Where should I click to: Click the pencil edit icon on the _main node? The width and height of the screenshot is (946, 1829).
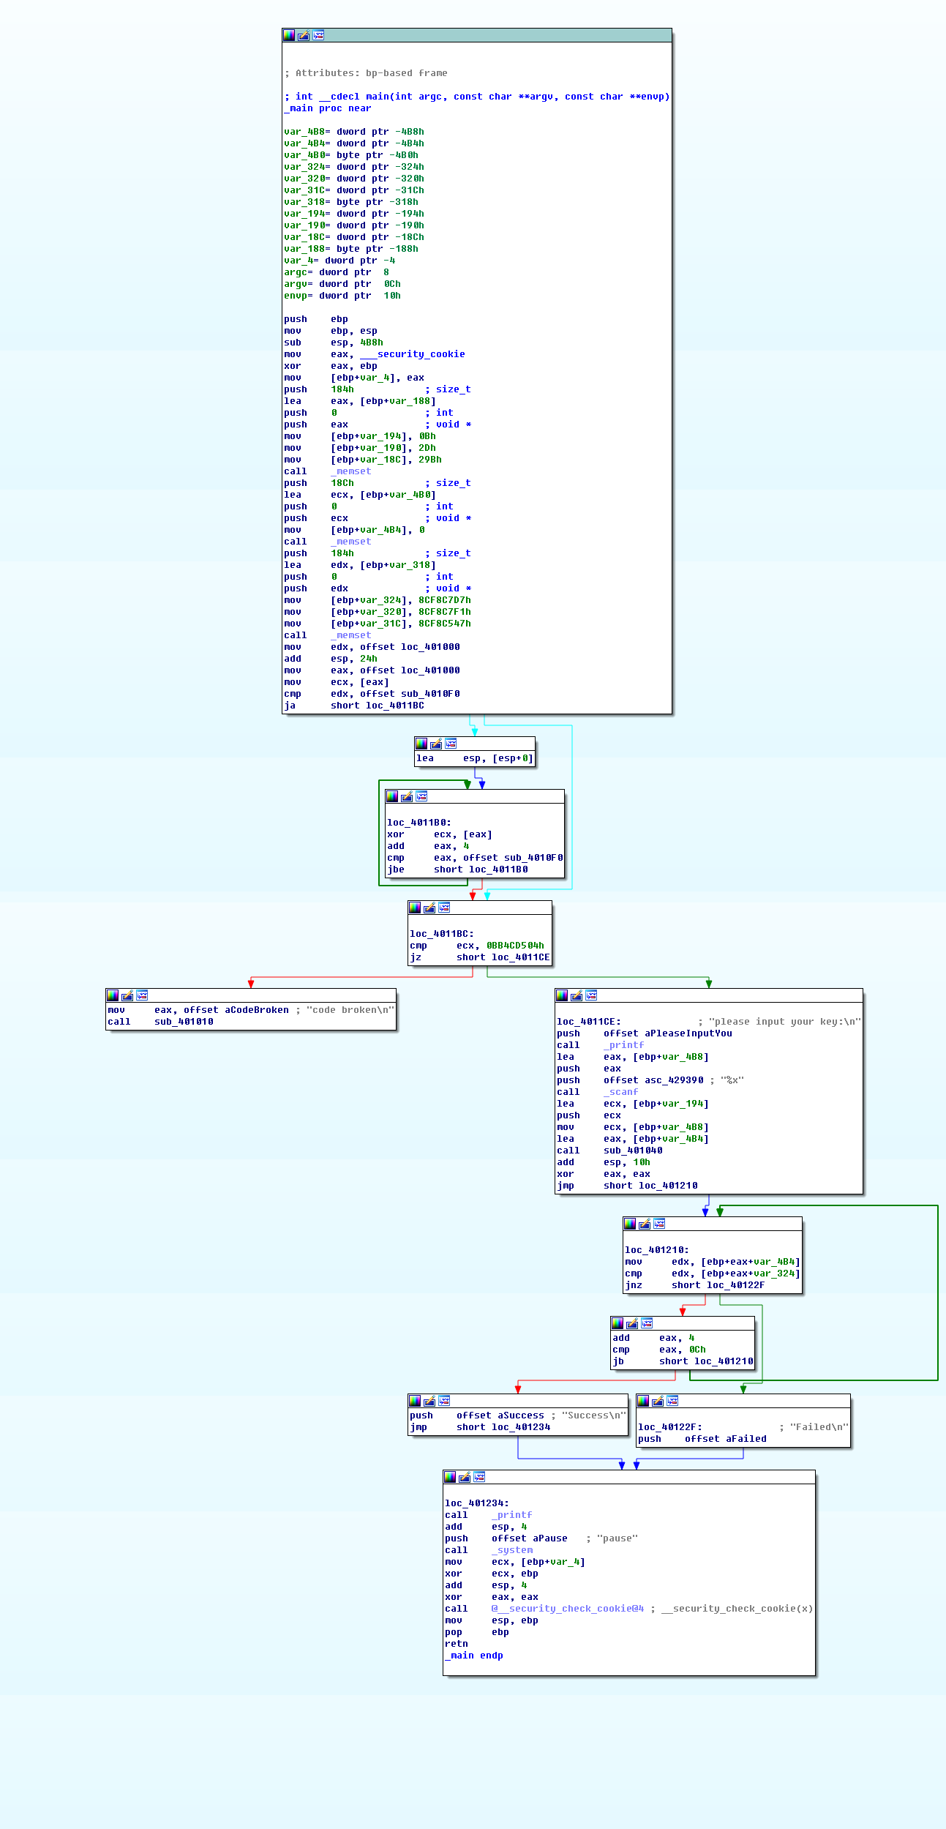coord(304,35)
